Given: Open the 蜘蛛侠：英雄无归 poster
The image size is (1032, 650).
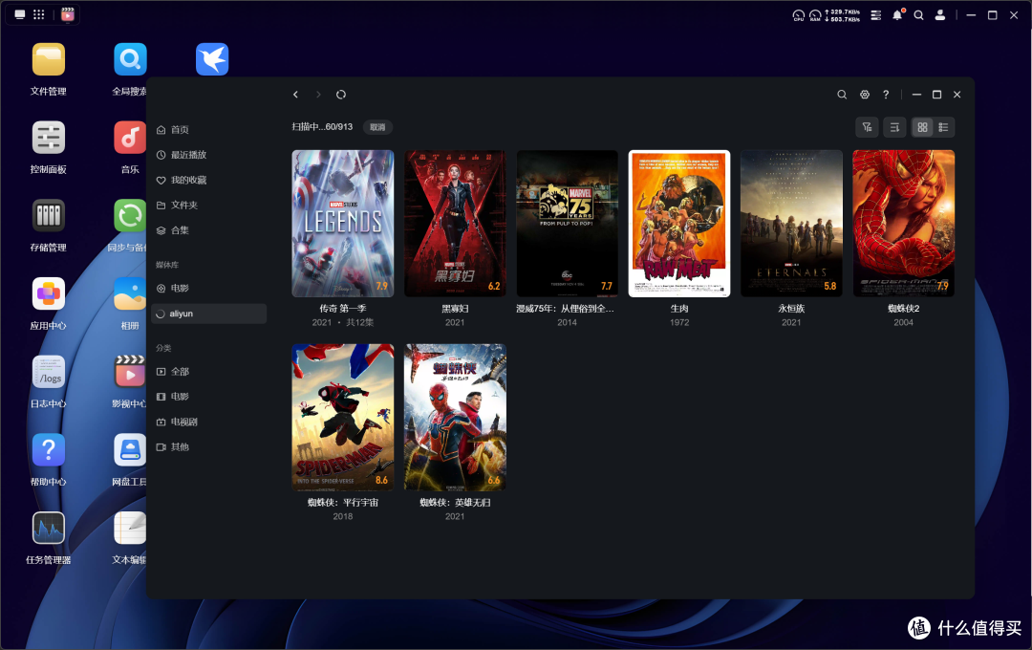Looking at the screenshot, I should coord(455,418).
